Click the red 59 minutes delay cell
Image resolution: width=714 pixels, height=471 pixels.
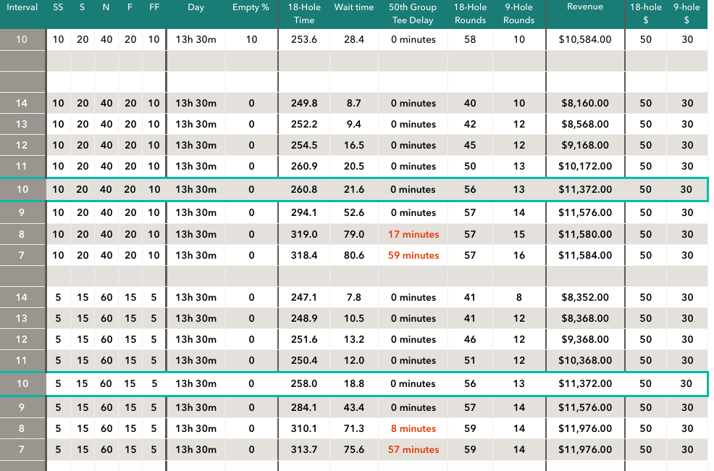(413, 255)
